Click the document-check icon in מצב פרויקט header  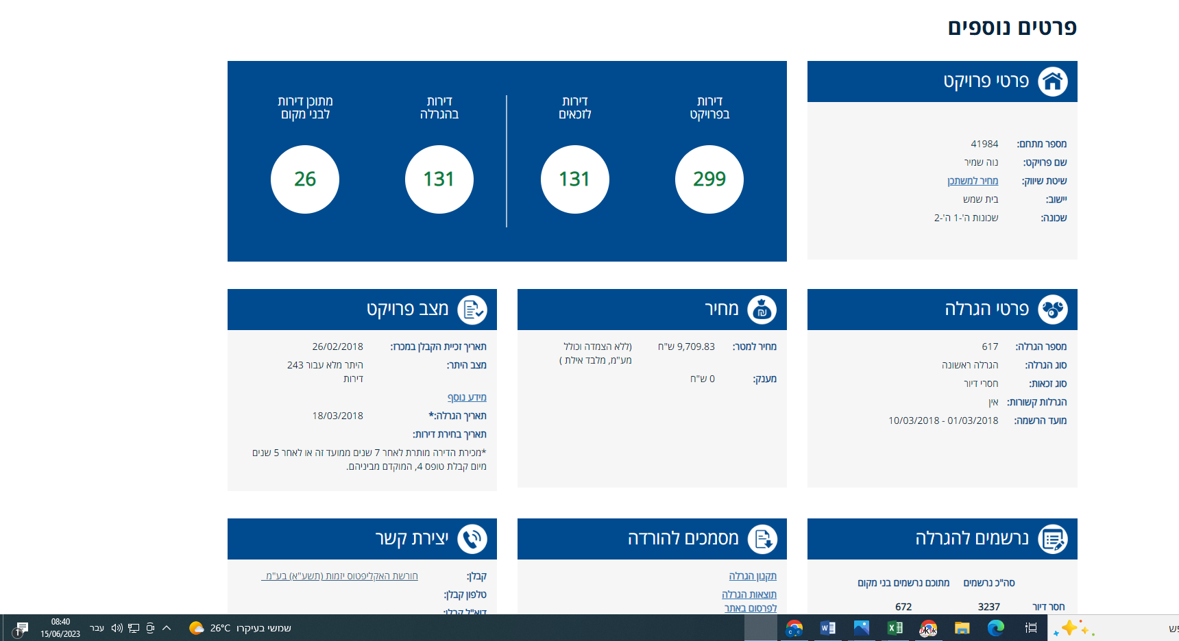click(x=472, y=310)
